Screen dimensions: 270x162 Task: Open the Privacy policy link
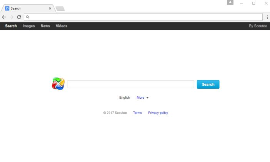(x=158, y=113)
